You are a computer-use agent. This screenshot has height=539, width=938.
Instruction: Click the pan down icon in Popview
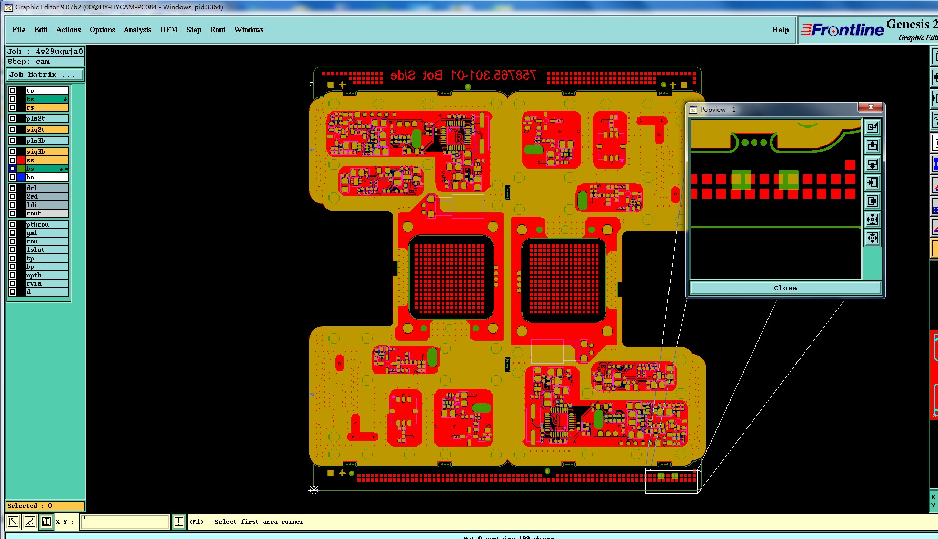[x=872, y=164]
